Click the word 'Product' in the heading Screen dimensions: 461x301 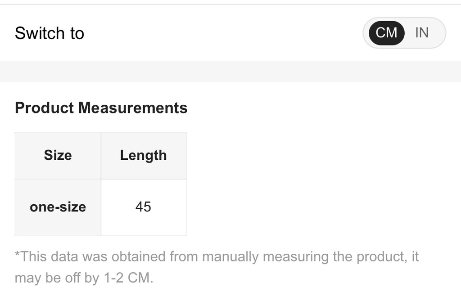44,108
